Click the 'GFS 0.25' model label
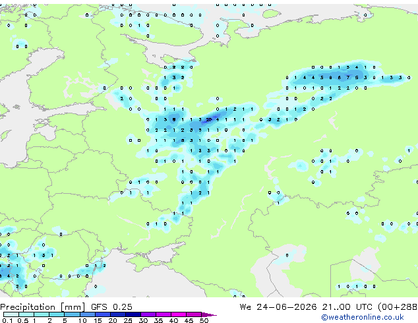Image resolution: width=418 pixels, height=323 pixels. point(111,307)
